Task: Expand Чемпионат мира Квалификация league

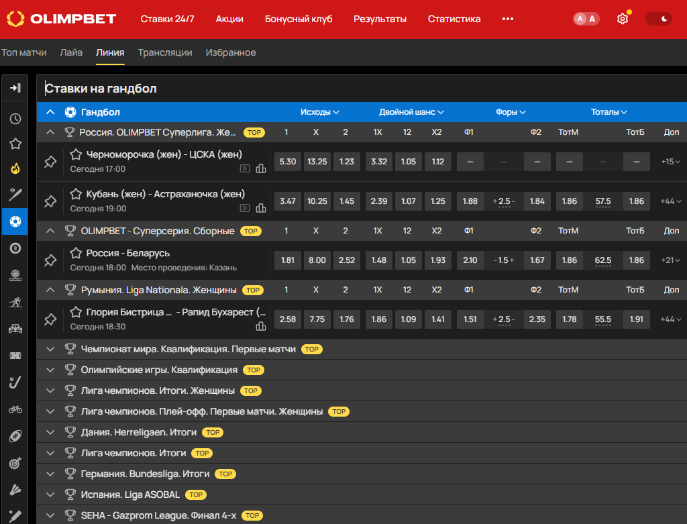Action: pyautogui.click(x=50, y=349)
